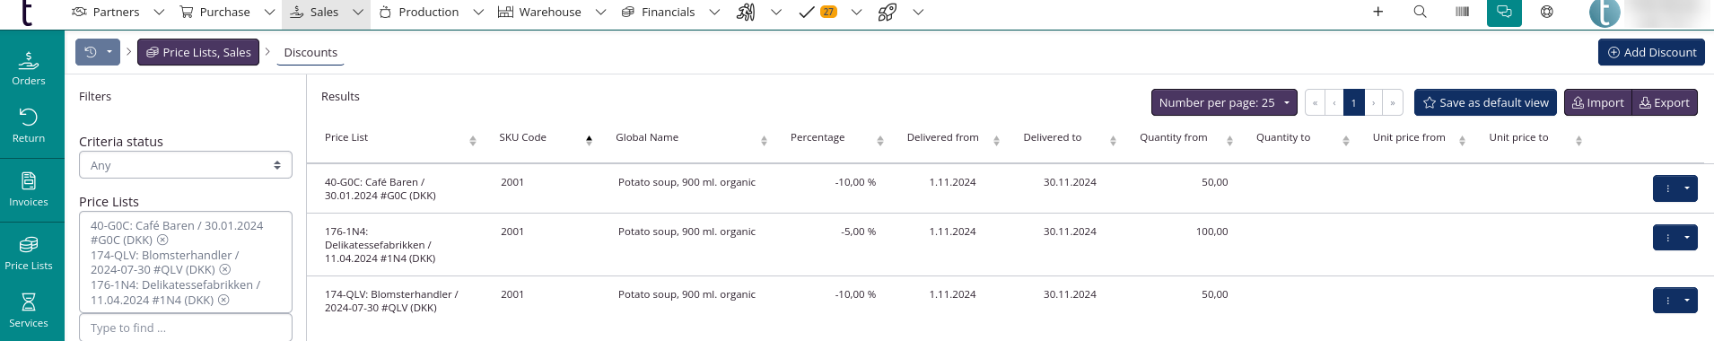Click '100,00' quantity from cell
Viewport: 1714px width, 341px height.
pyautogui.click(x=1211, y=232)
